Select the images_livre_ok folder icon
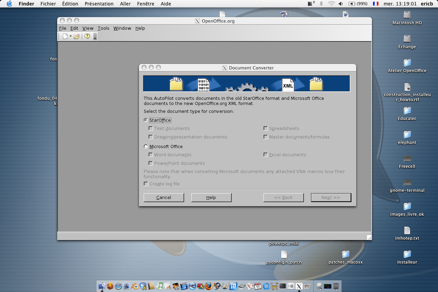 point(407,207)
